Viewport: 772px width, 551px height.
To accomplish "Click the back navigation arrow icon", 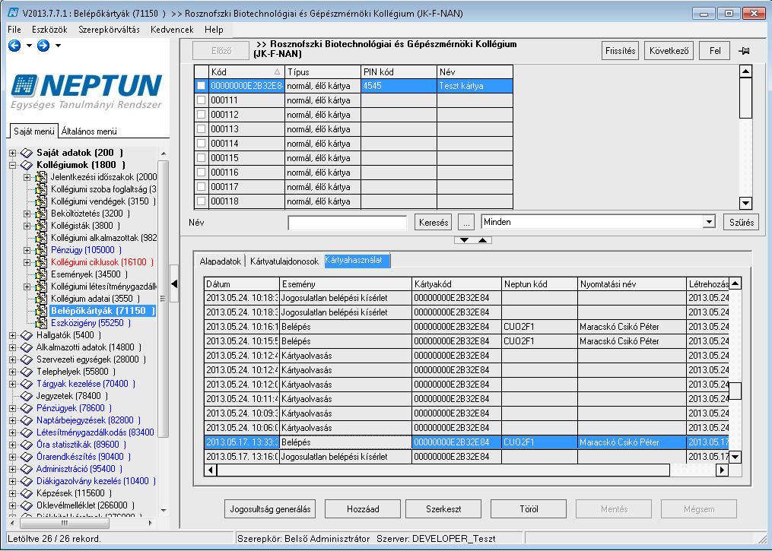I will [14, 46].
